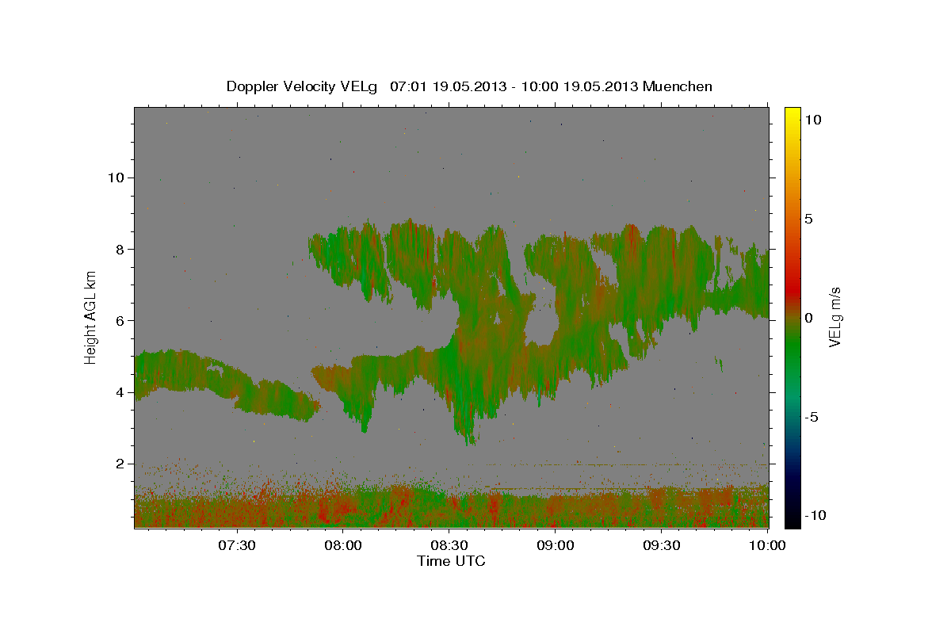
Task: Click the yellow top of the colorbar
Action: [792, 113]
